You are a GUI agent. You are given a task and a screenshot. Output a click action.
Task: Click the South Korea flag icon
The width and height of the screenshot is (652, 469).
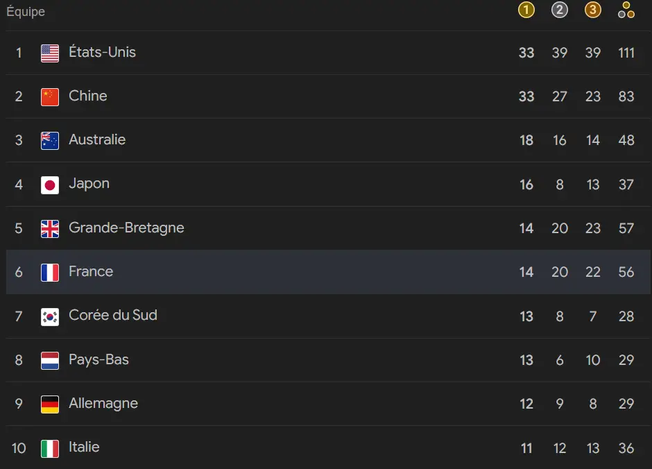(x=50, y=316)
